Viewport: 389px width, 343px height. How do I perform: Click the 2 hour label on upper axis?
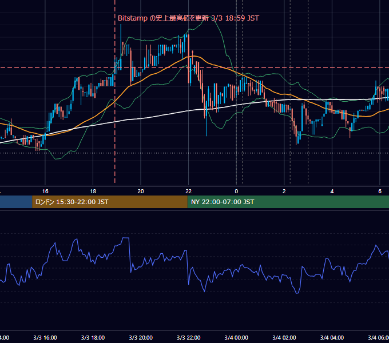point(284,191)
